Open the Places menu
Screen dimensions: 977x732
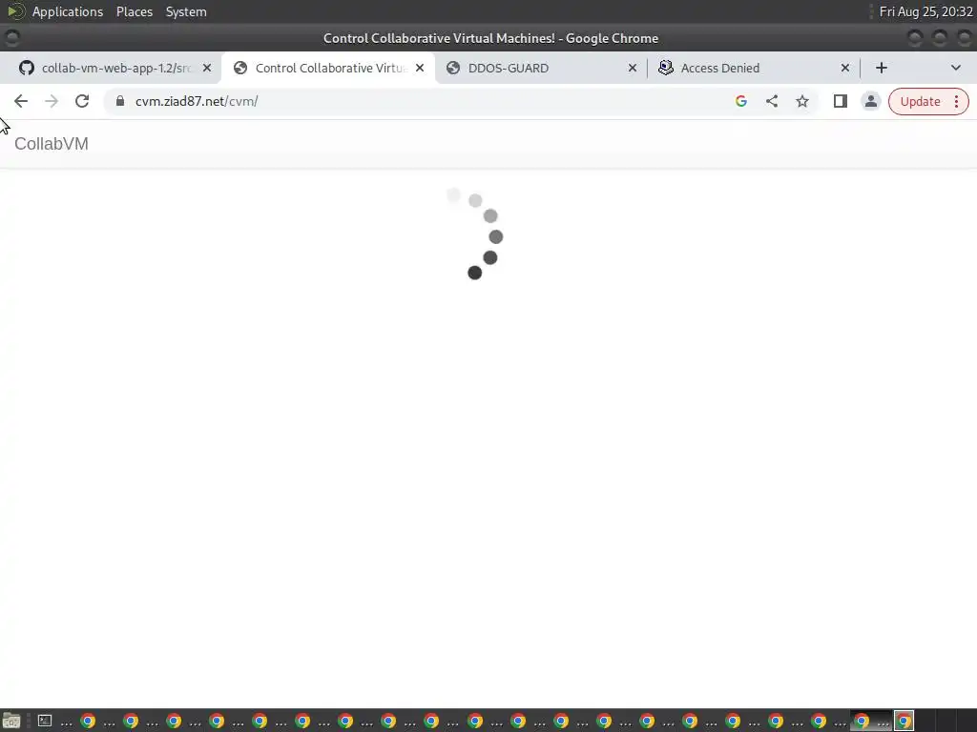135,11
